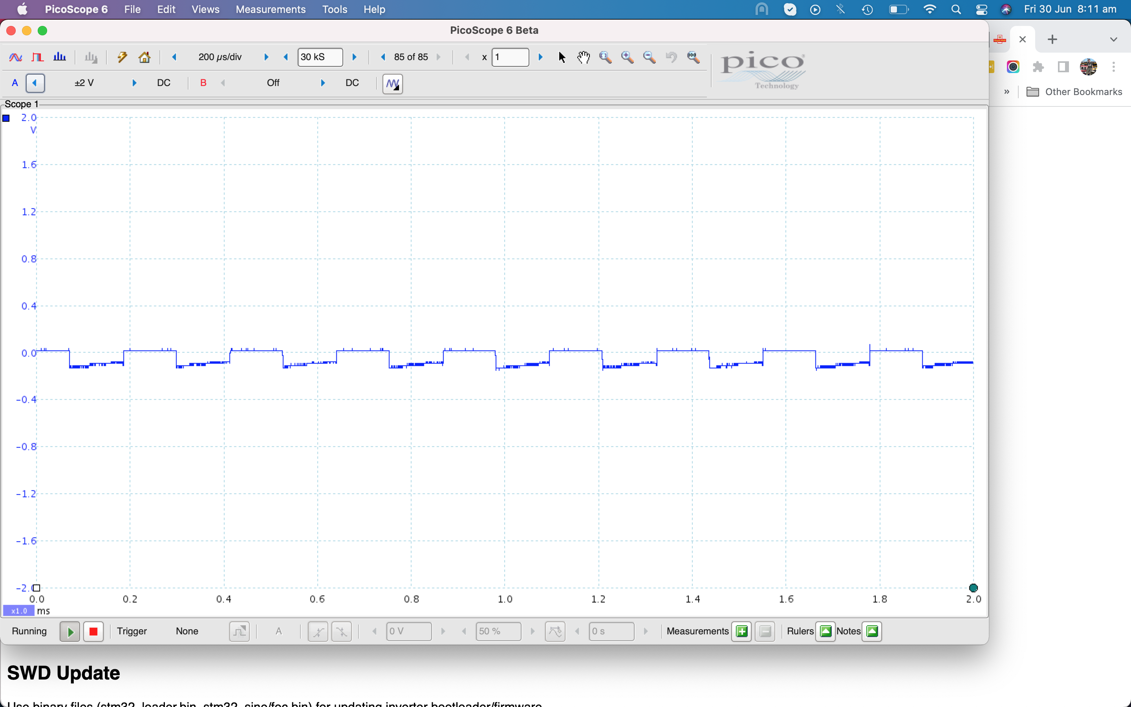The image size is (1131, 707).
Task: Switch to Persistence mode icon
Action: point(37,57)
